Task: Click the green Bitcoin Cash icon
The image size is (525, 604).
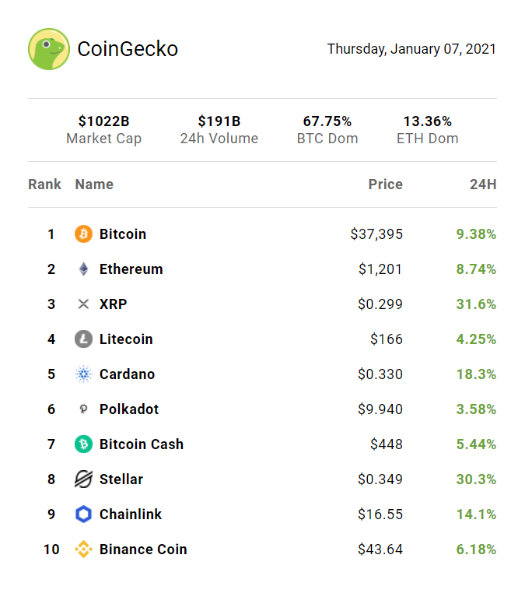Action: click(x=83, y=444)
